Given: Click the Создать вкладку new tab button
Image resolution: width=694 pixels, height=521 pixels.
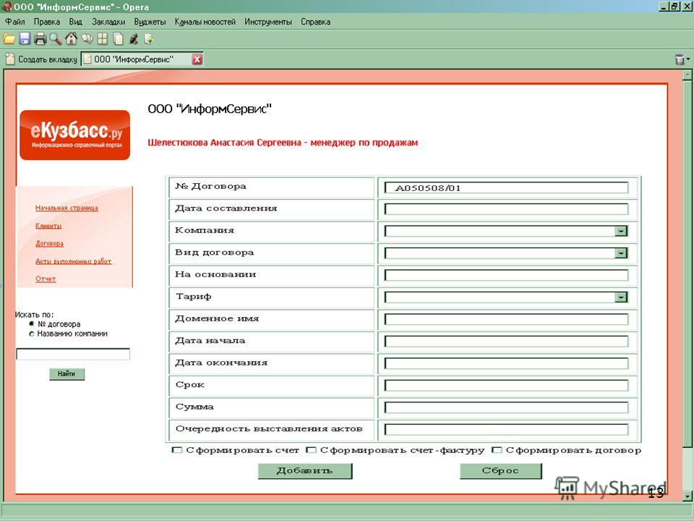Looking at the screenshot, I should click(40, 59).
